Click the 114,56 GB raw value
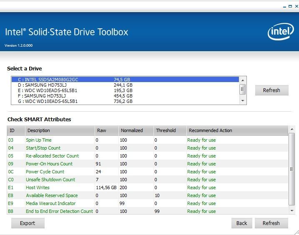This screenshot has height=235, width=299. click(106, 188)
